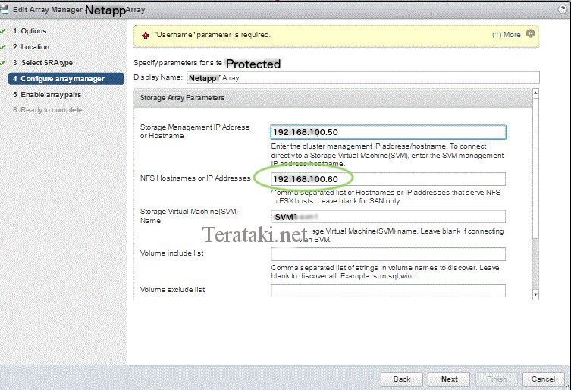Image resolution: width=571 pixels, height=390 pixels.
Task: Click the Storage Virtual Machine Name field
Action: [x=388, y=217]
